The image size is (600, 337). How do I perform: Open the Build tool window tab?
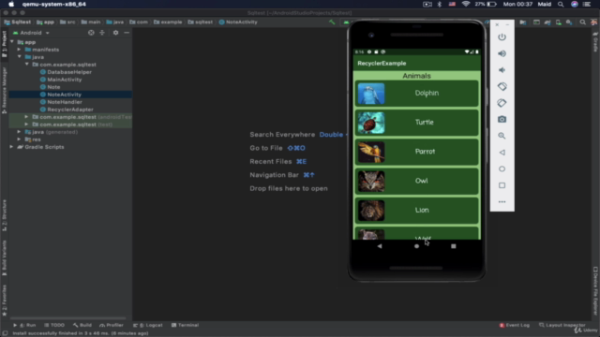pyautogui.click(x=82, y=325)
